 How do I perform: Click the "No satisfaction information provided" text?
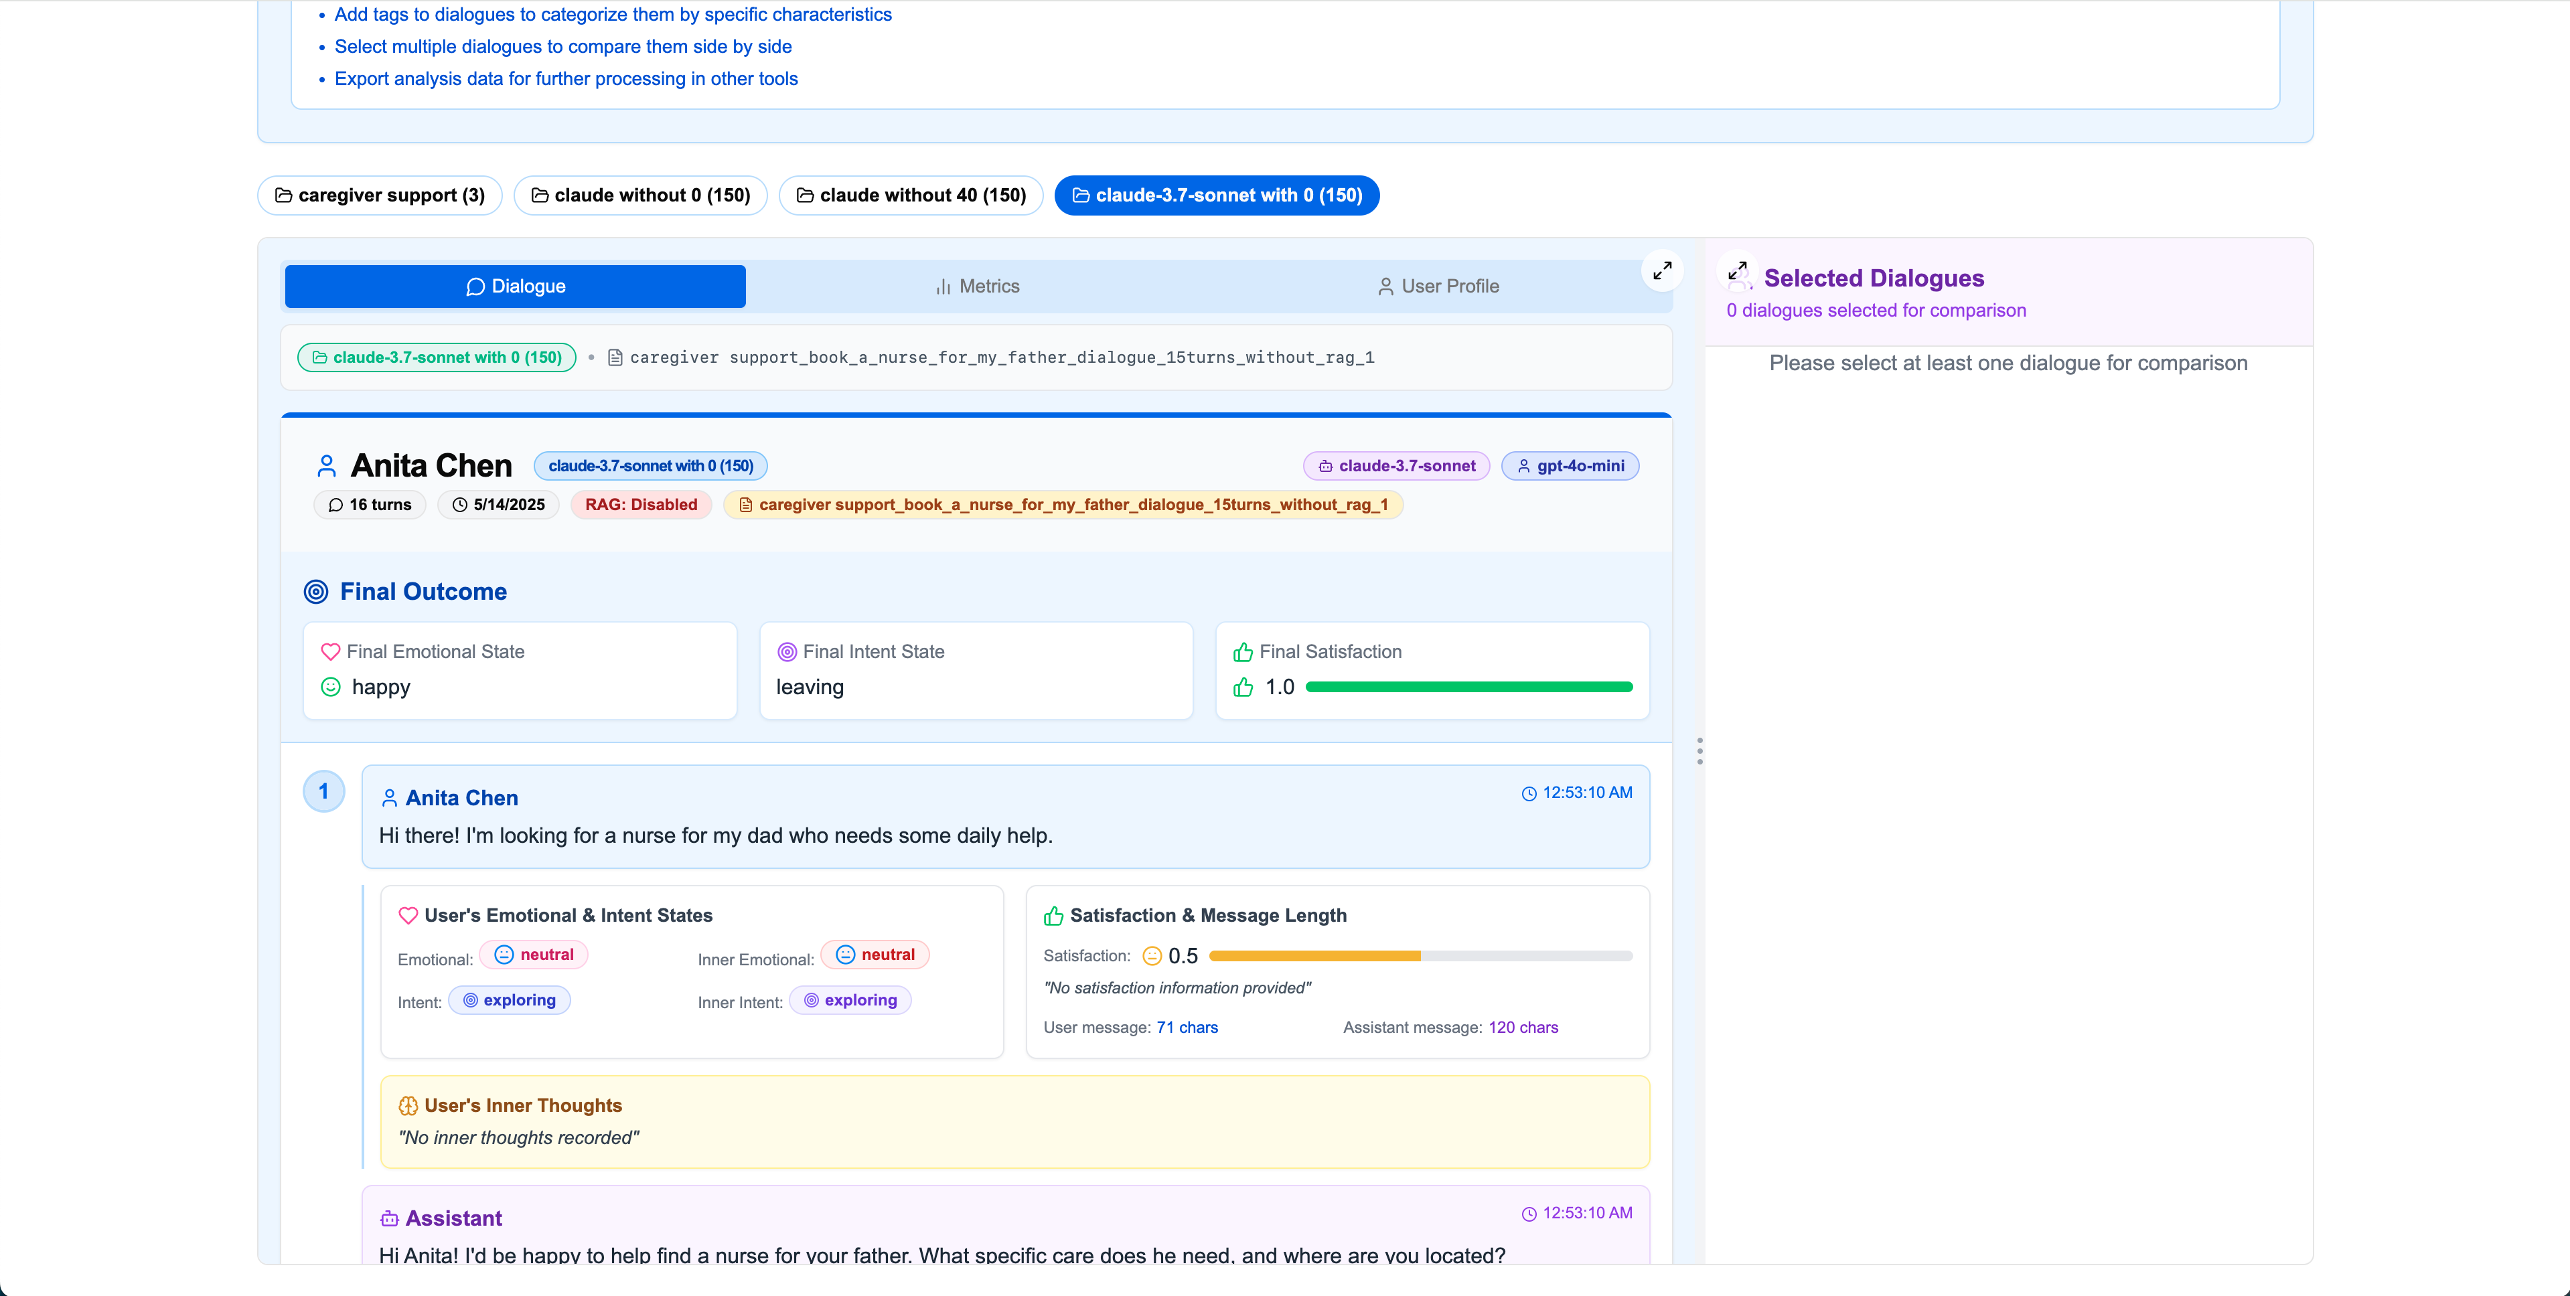1177,987
